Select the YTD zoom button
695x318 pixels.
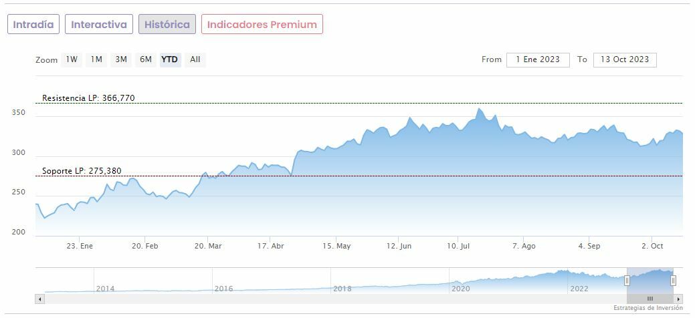click(170, 59)
